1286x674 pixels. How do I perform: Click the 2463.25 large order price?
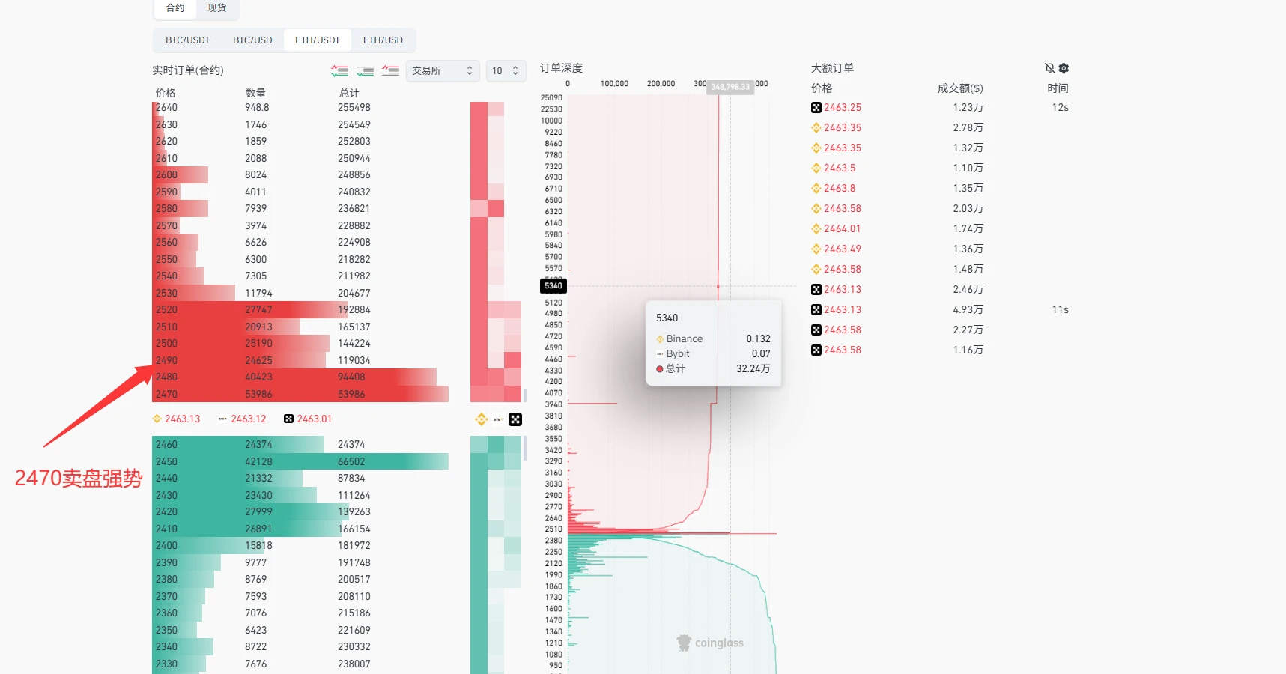[x=843, y=108]
